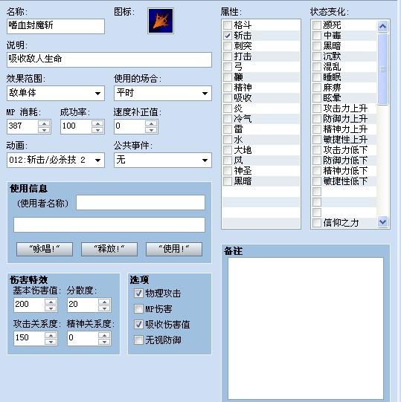This screenshot has width=401, height=402.
Task: Decrease 速度补正值 with down arrow
Action: [151, 130]
